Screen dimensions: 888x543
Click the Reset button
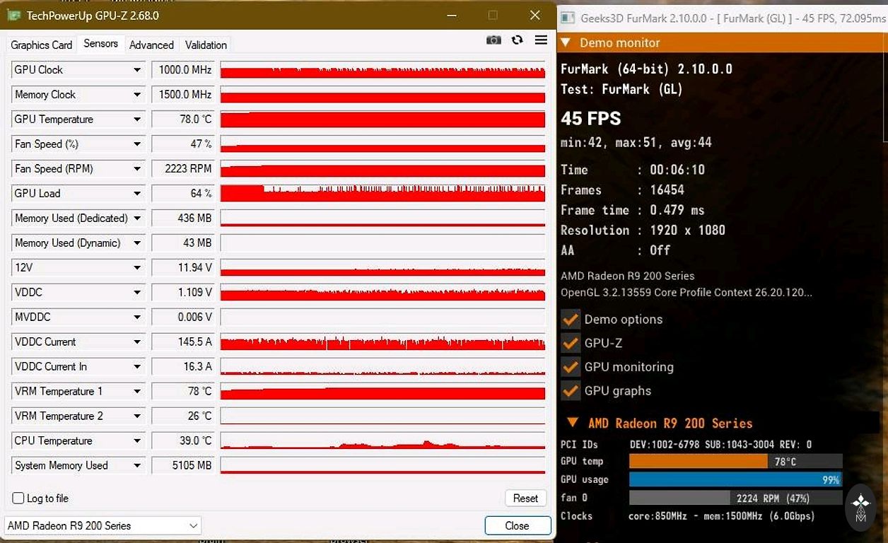(525, 498)
